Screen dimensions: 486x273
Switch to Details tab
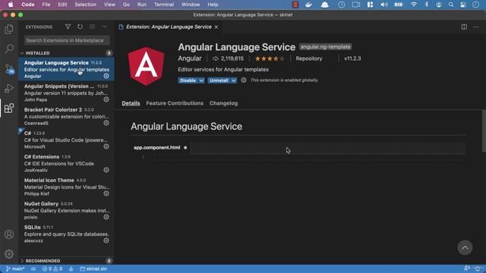pos(131,103)
